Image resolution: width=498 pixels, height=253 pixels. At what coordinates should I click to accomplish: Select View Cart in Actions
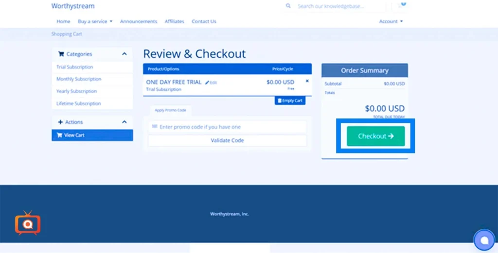(92, 135)
